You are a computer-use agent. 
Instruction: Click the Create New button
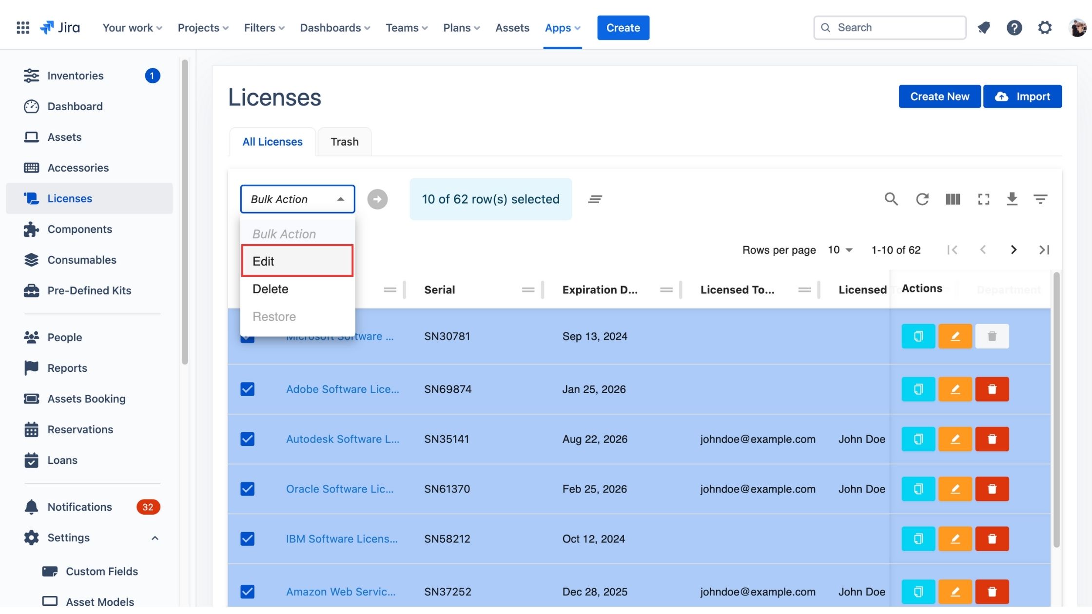tap(939, 96)
